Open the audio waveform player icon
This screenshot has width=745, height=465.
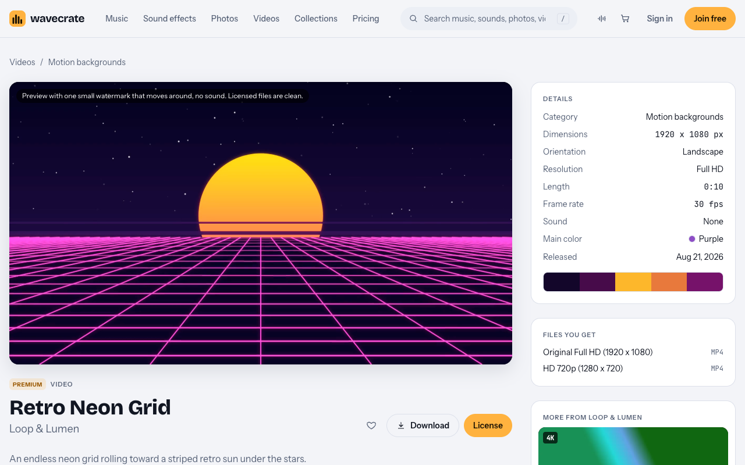[x=602, y=19]
